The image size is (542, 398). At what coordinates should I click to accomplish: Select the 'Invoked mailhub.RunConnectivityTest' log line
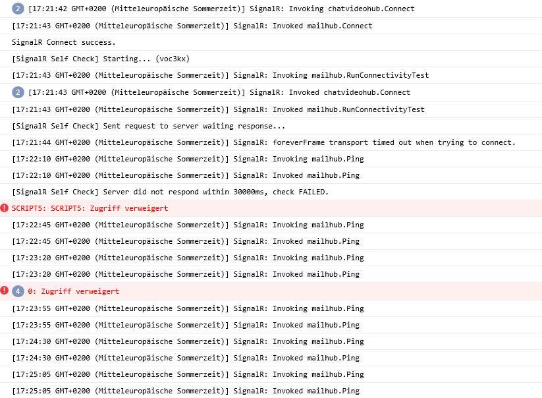coord(218,109)
